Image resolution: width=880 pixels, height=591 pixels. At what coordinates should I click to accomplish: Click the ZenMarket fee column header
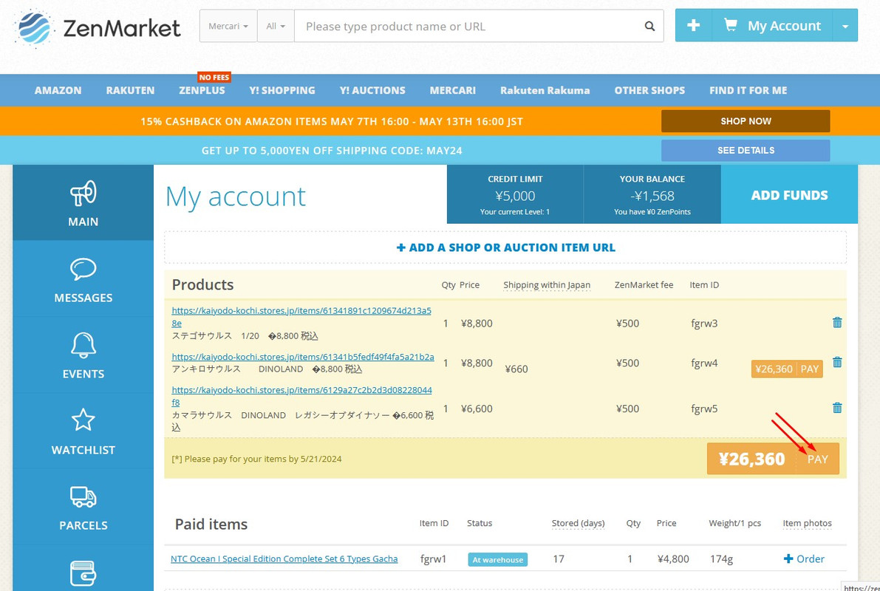pos(644,285)
